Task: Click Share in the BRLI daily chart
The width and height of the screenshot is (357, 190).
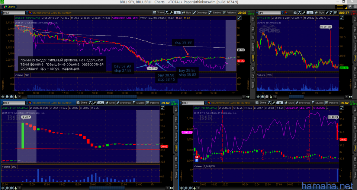Action: tap(261, 103)
